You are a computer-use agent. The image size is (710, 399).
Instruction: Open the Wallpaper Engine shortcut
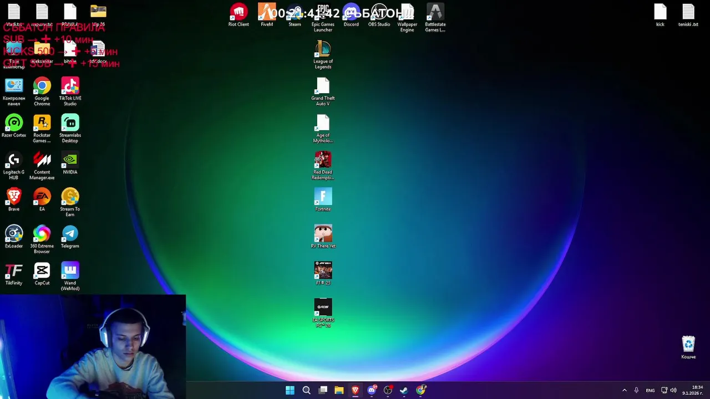tap(407, 18)
